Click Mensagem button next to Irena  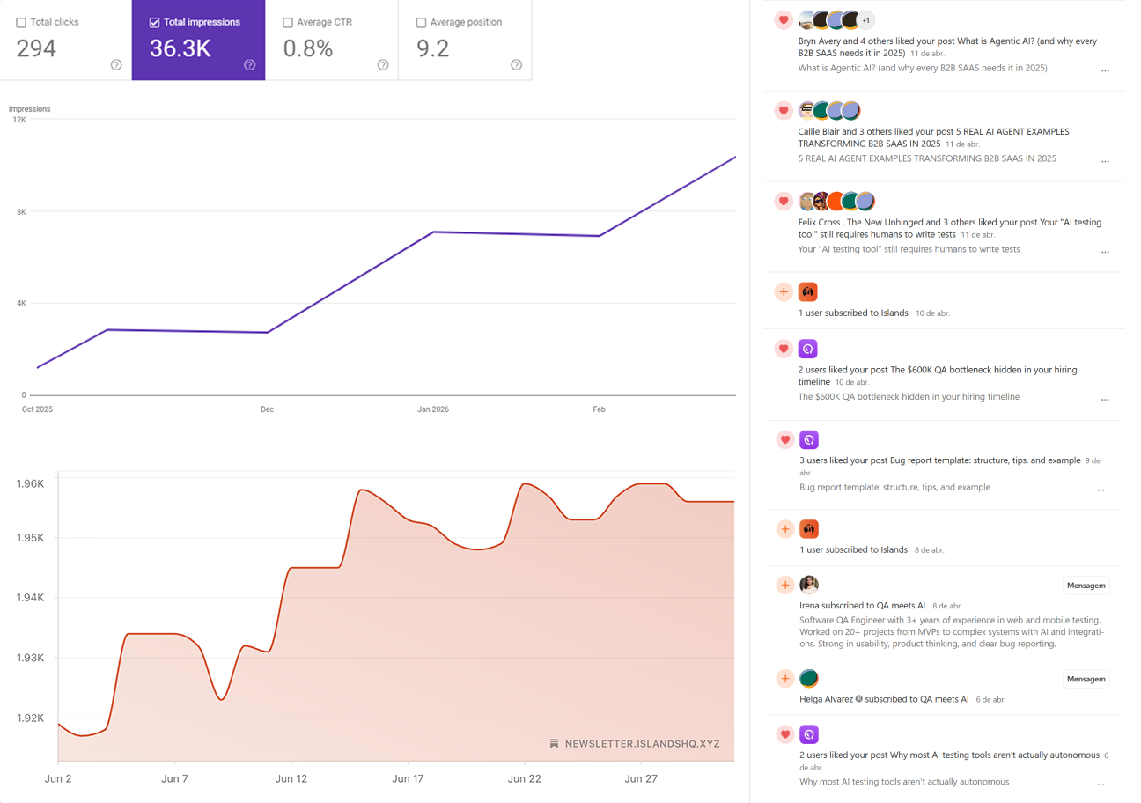tap(1086, 586)
